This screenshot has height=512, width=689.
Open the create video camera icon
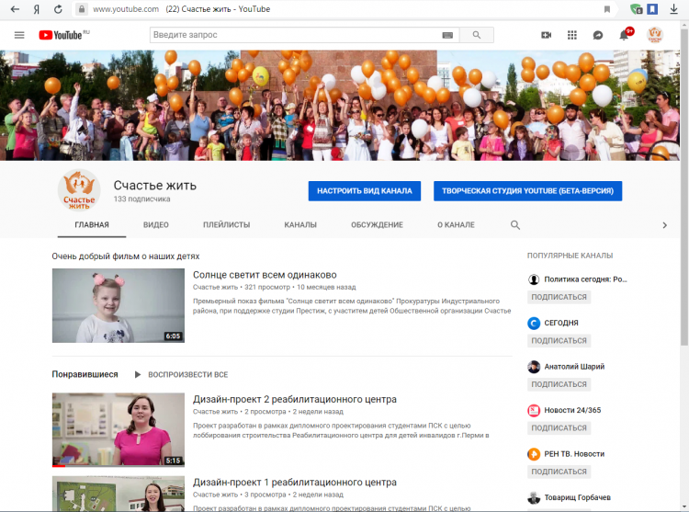(x=546, y=35)
